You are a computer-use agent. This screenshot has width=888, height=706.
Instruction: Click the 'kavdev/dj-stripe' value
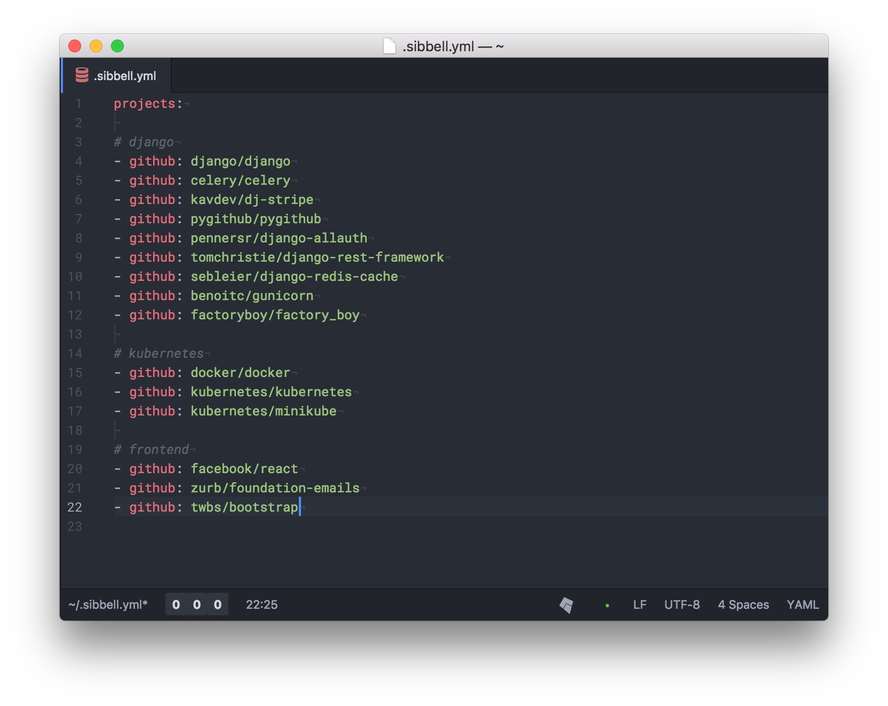[x=252, y=200]
